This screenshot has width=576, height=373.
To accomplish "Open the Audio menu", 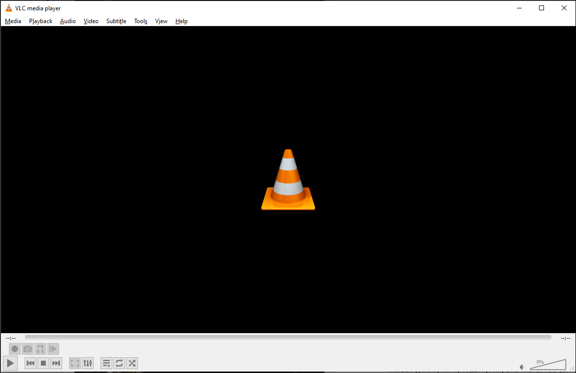I will [68, 21].
